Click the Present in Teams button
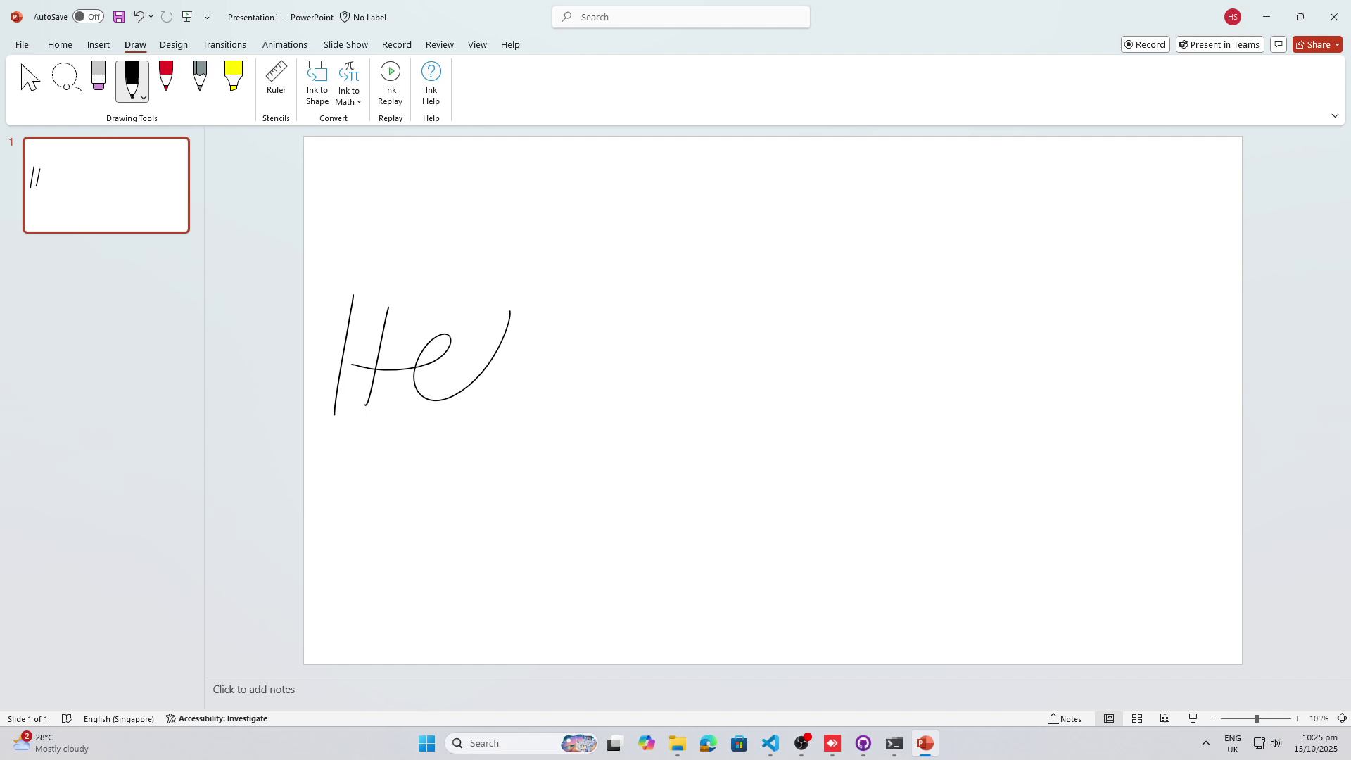The height and width of the screenshot is (760, 1351). [x=1219, y=44]
